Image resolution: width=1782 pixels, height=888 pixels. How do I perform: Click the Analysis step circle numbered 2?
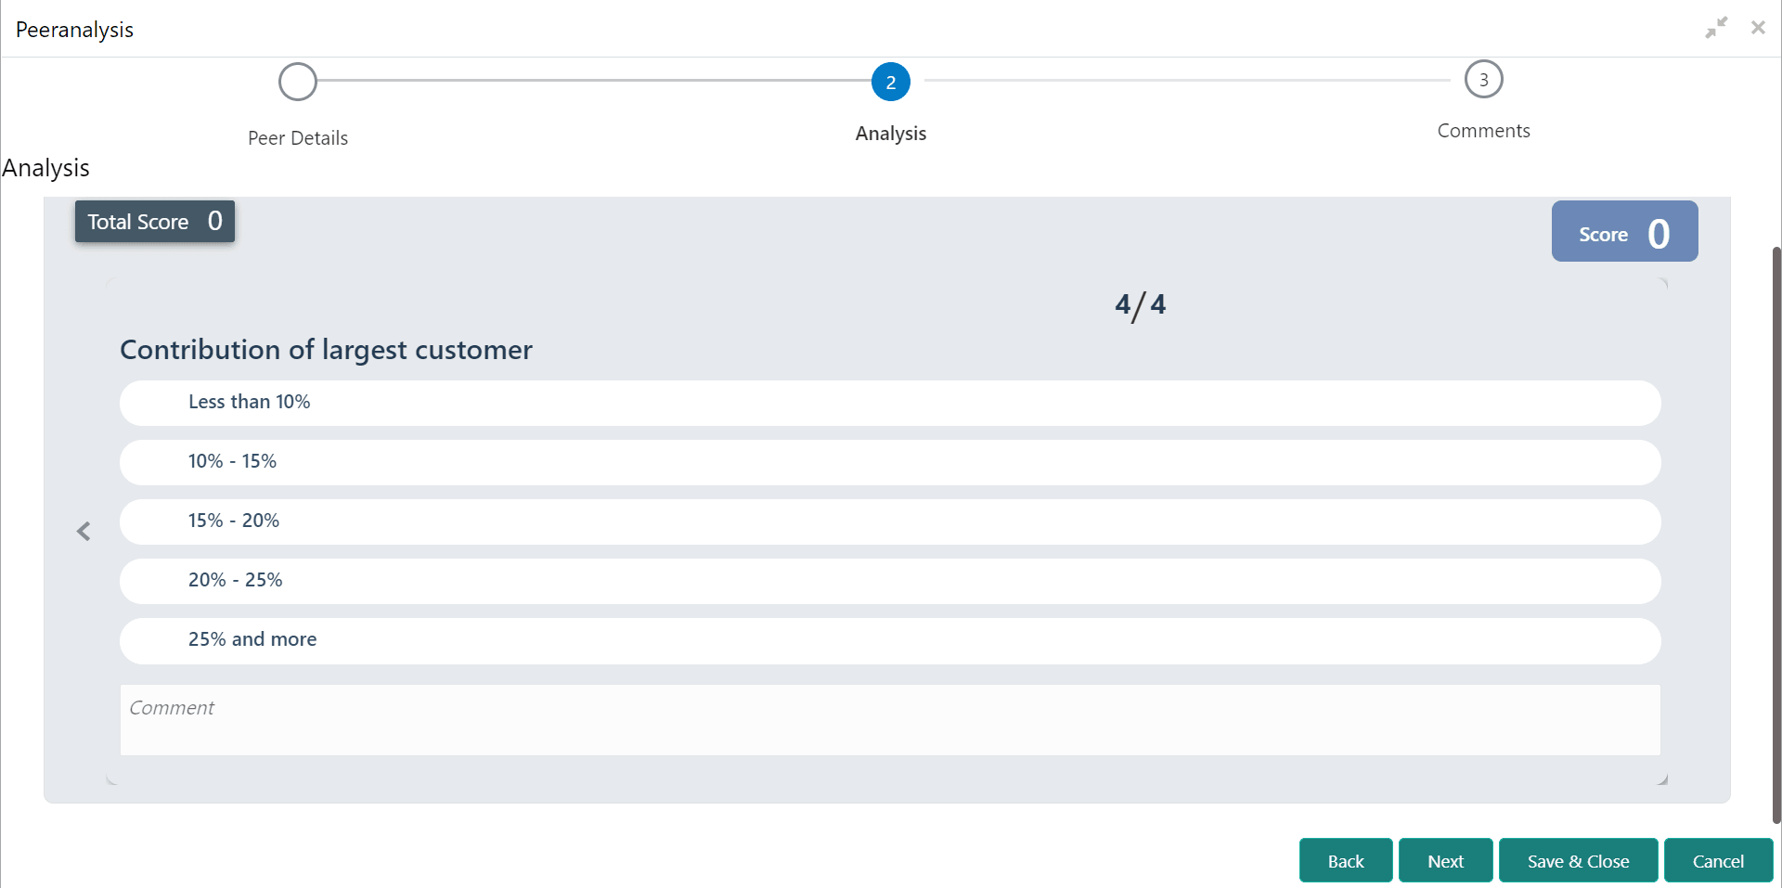coord(890,82)
